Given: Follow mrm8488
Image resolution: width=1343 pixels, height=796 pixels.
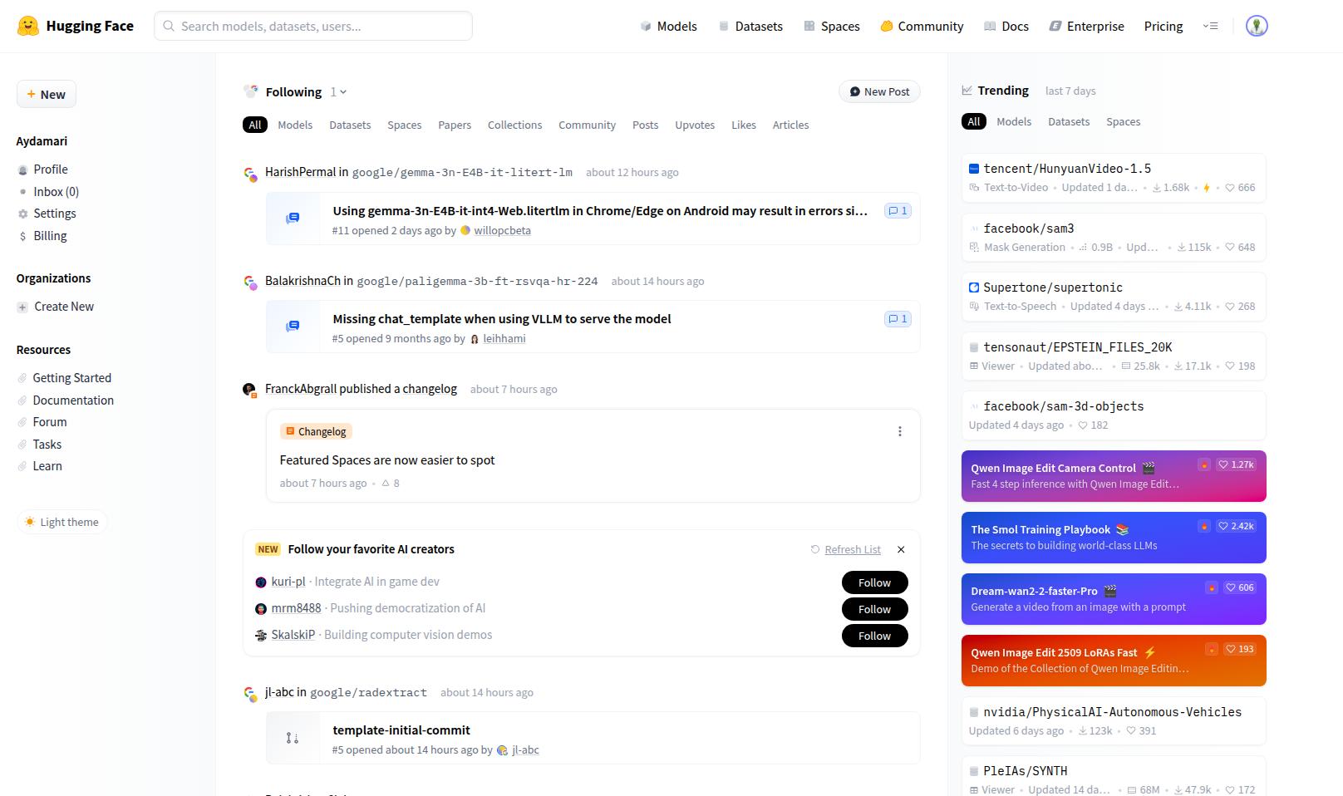Looking at the screenshot, I should (874, 609).
